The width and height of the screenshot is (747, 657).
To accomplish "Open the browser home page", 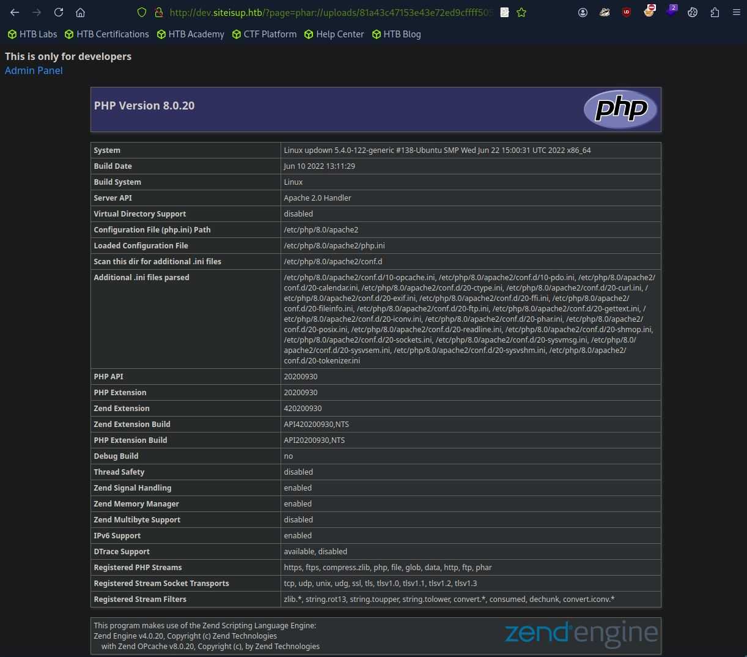I will (80, 12).
